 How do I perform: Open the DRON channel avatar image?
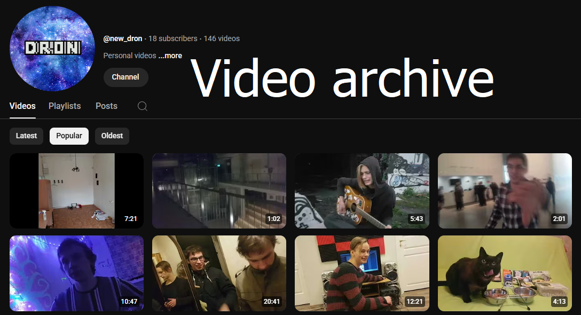coord(52,49)
